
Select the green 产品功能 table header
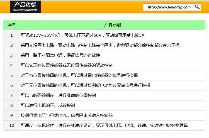113,25
